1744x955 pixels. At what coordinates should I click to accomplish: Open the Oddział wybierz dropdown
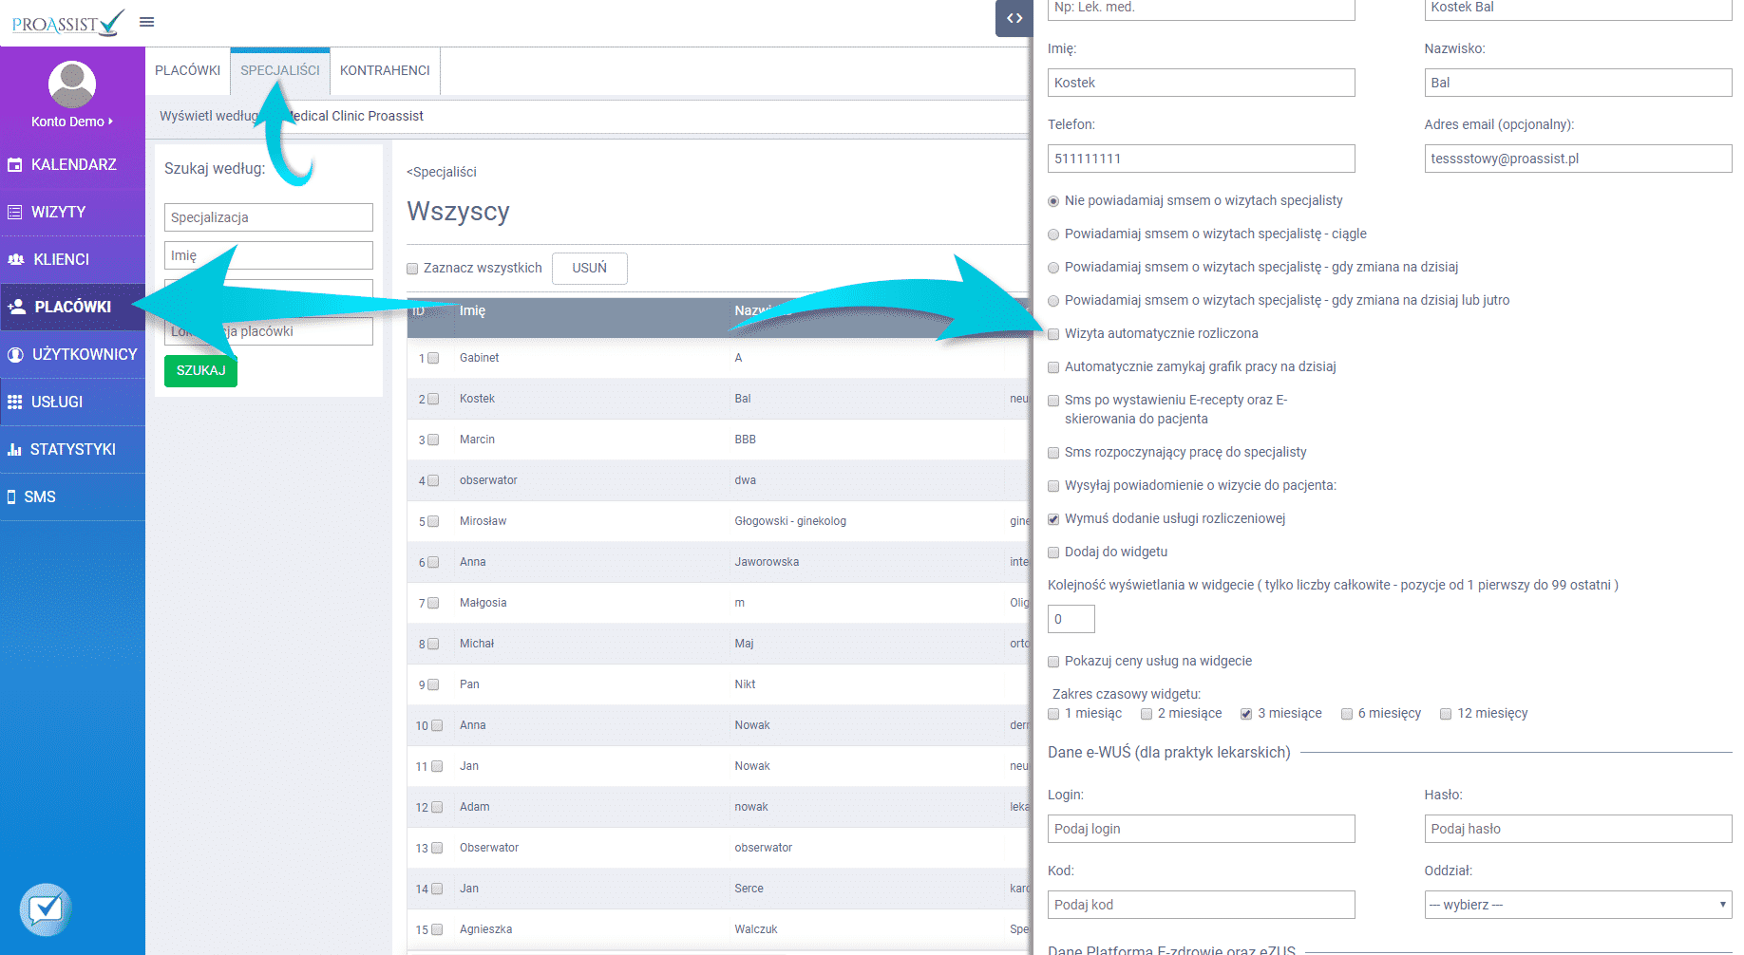tap(1578, 905)
